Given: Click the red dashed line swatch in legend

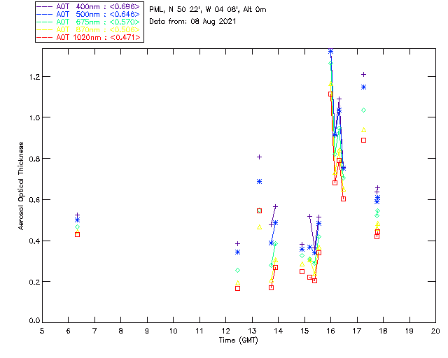Looking at the screenshot, I should tap(45, 37).
